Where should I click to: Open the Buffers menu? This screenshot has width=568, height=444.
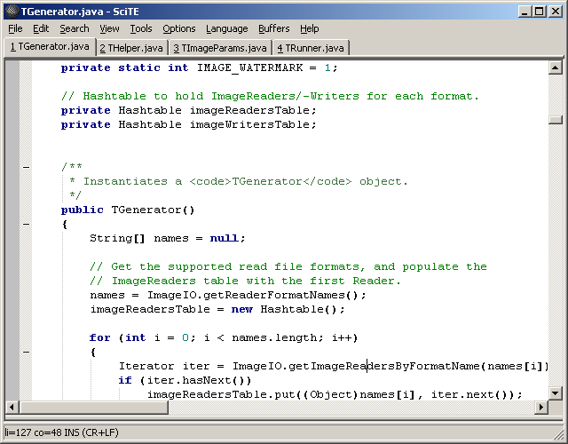coord(274,28)
